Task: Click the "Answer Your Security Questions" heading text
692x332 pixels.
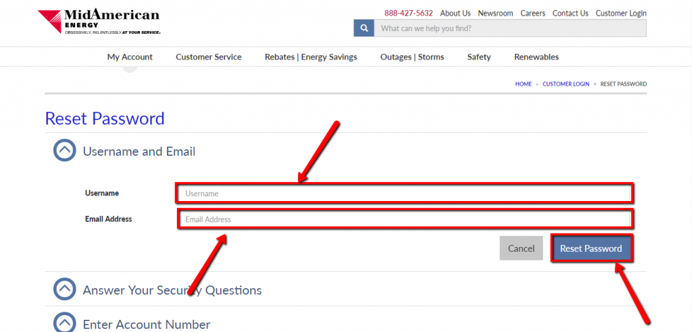Action: 172,290
